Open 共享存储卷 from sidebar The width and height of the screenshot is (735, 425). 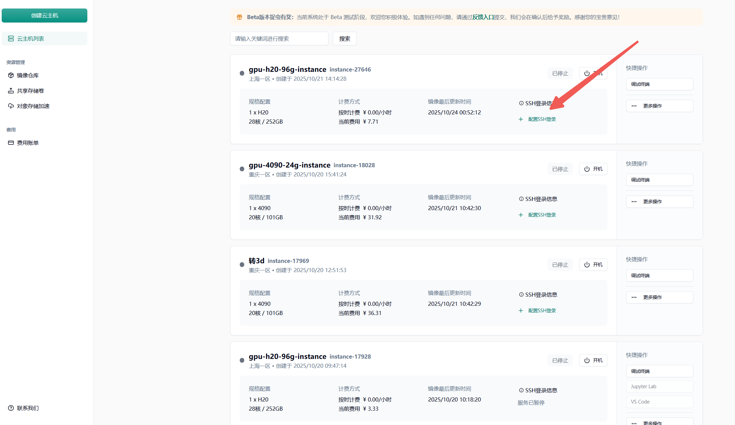pyautogui.click(x=30, y=91)
